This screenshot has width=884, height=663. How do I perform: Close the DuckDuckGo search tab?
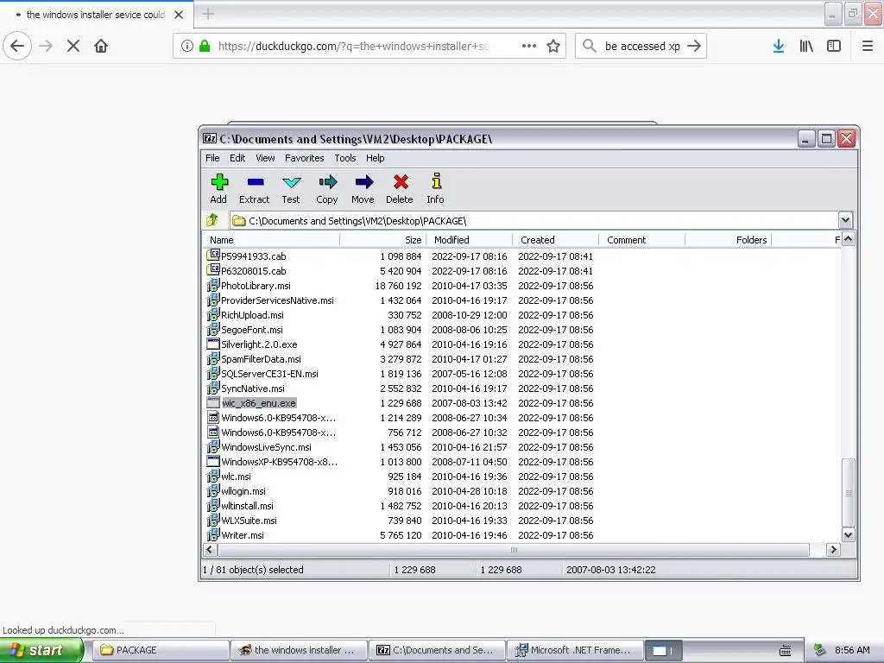point(179,15)
